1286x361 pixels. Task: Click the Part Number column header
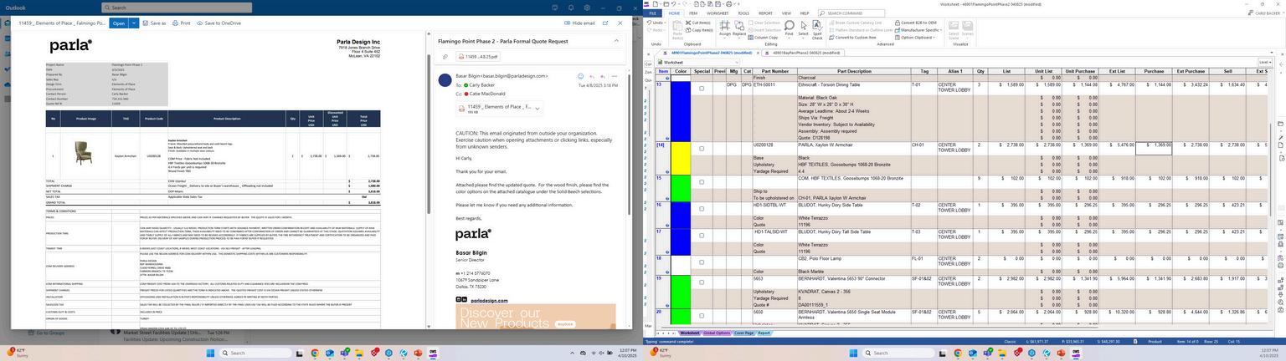pyautogui.click(x=775, y=71)
